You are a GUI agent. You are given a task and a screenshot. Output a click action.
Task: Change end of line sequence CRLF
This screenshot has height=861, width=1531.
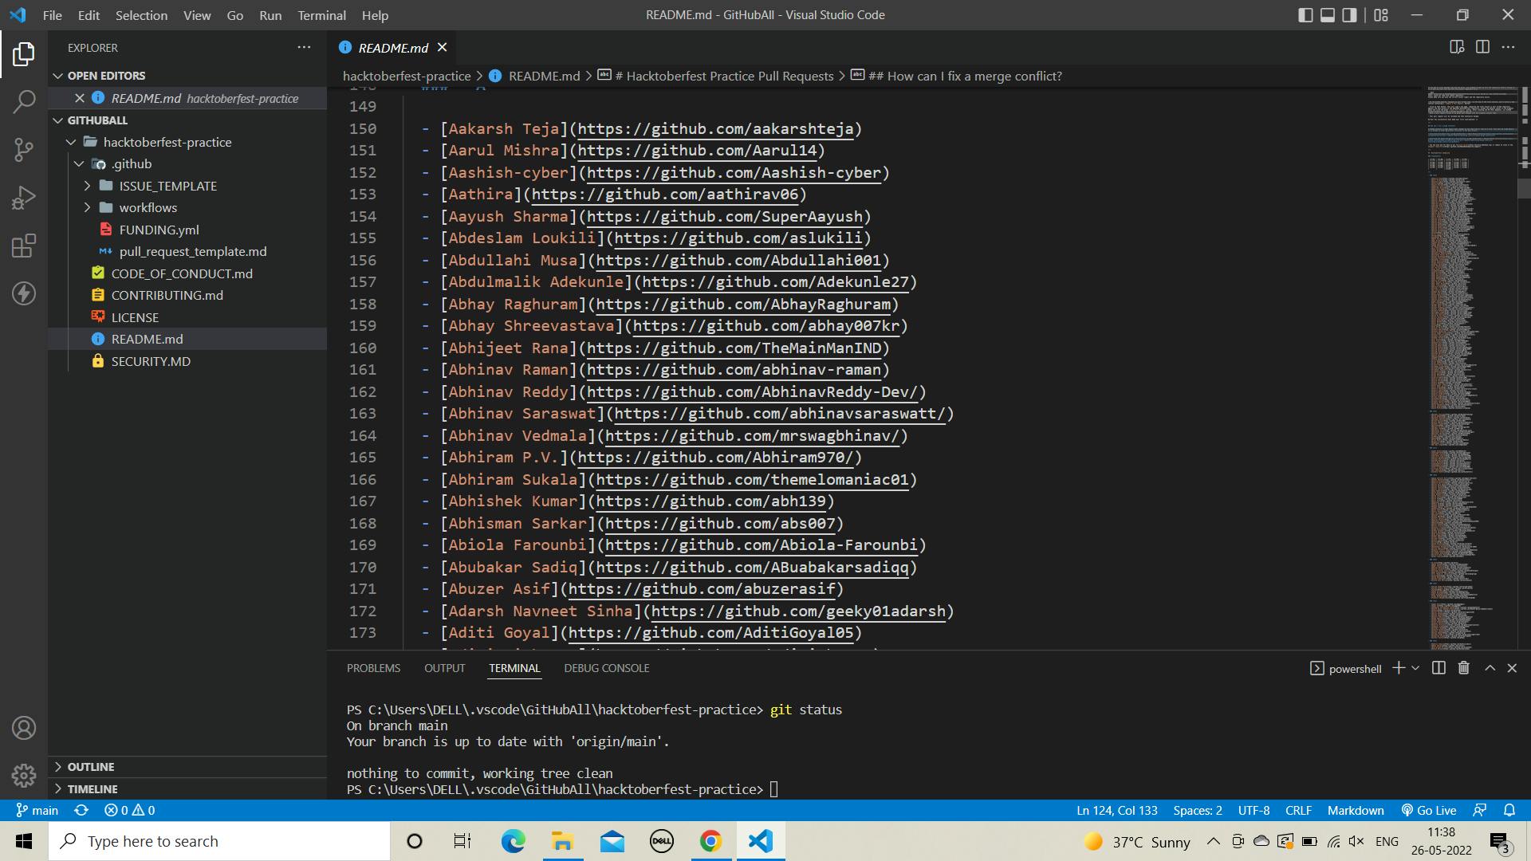point(1298,810)
